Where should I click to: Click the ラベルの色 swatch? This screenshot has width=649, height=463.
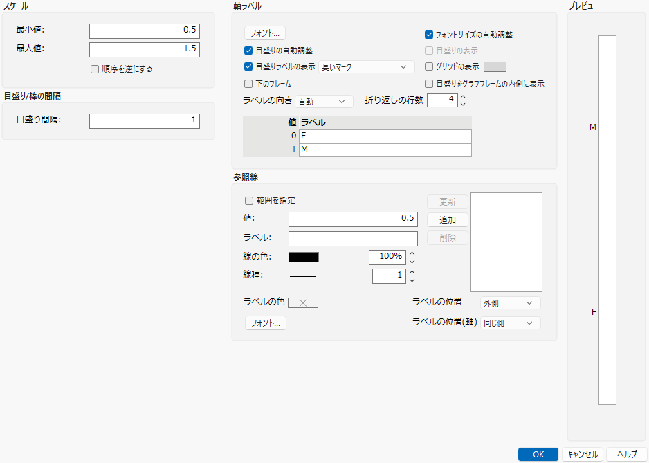click(x=303, y=302)
